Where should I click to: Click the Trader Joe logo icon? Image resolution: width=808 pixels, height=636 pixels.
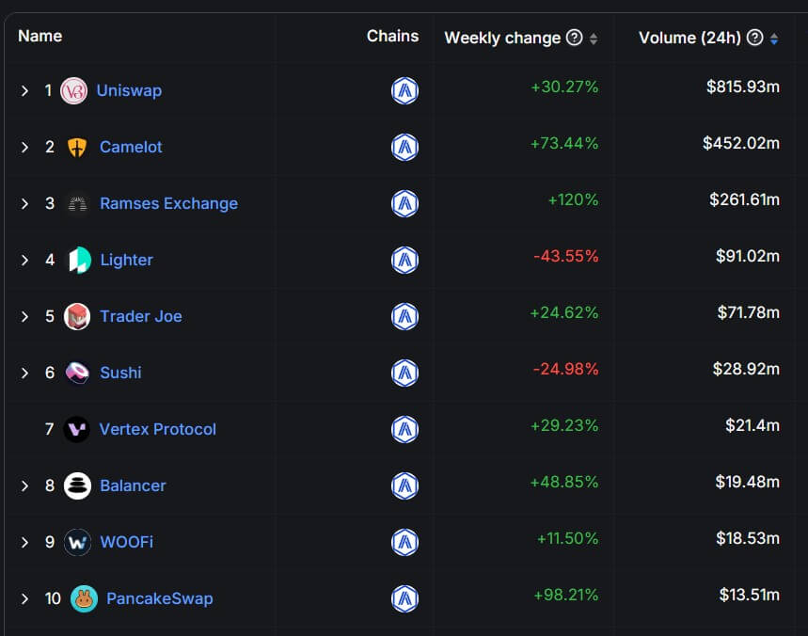pos(77,316)
